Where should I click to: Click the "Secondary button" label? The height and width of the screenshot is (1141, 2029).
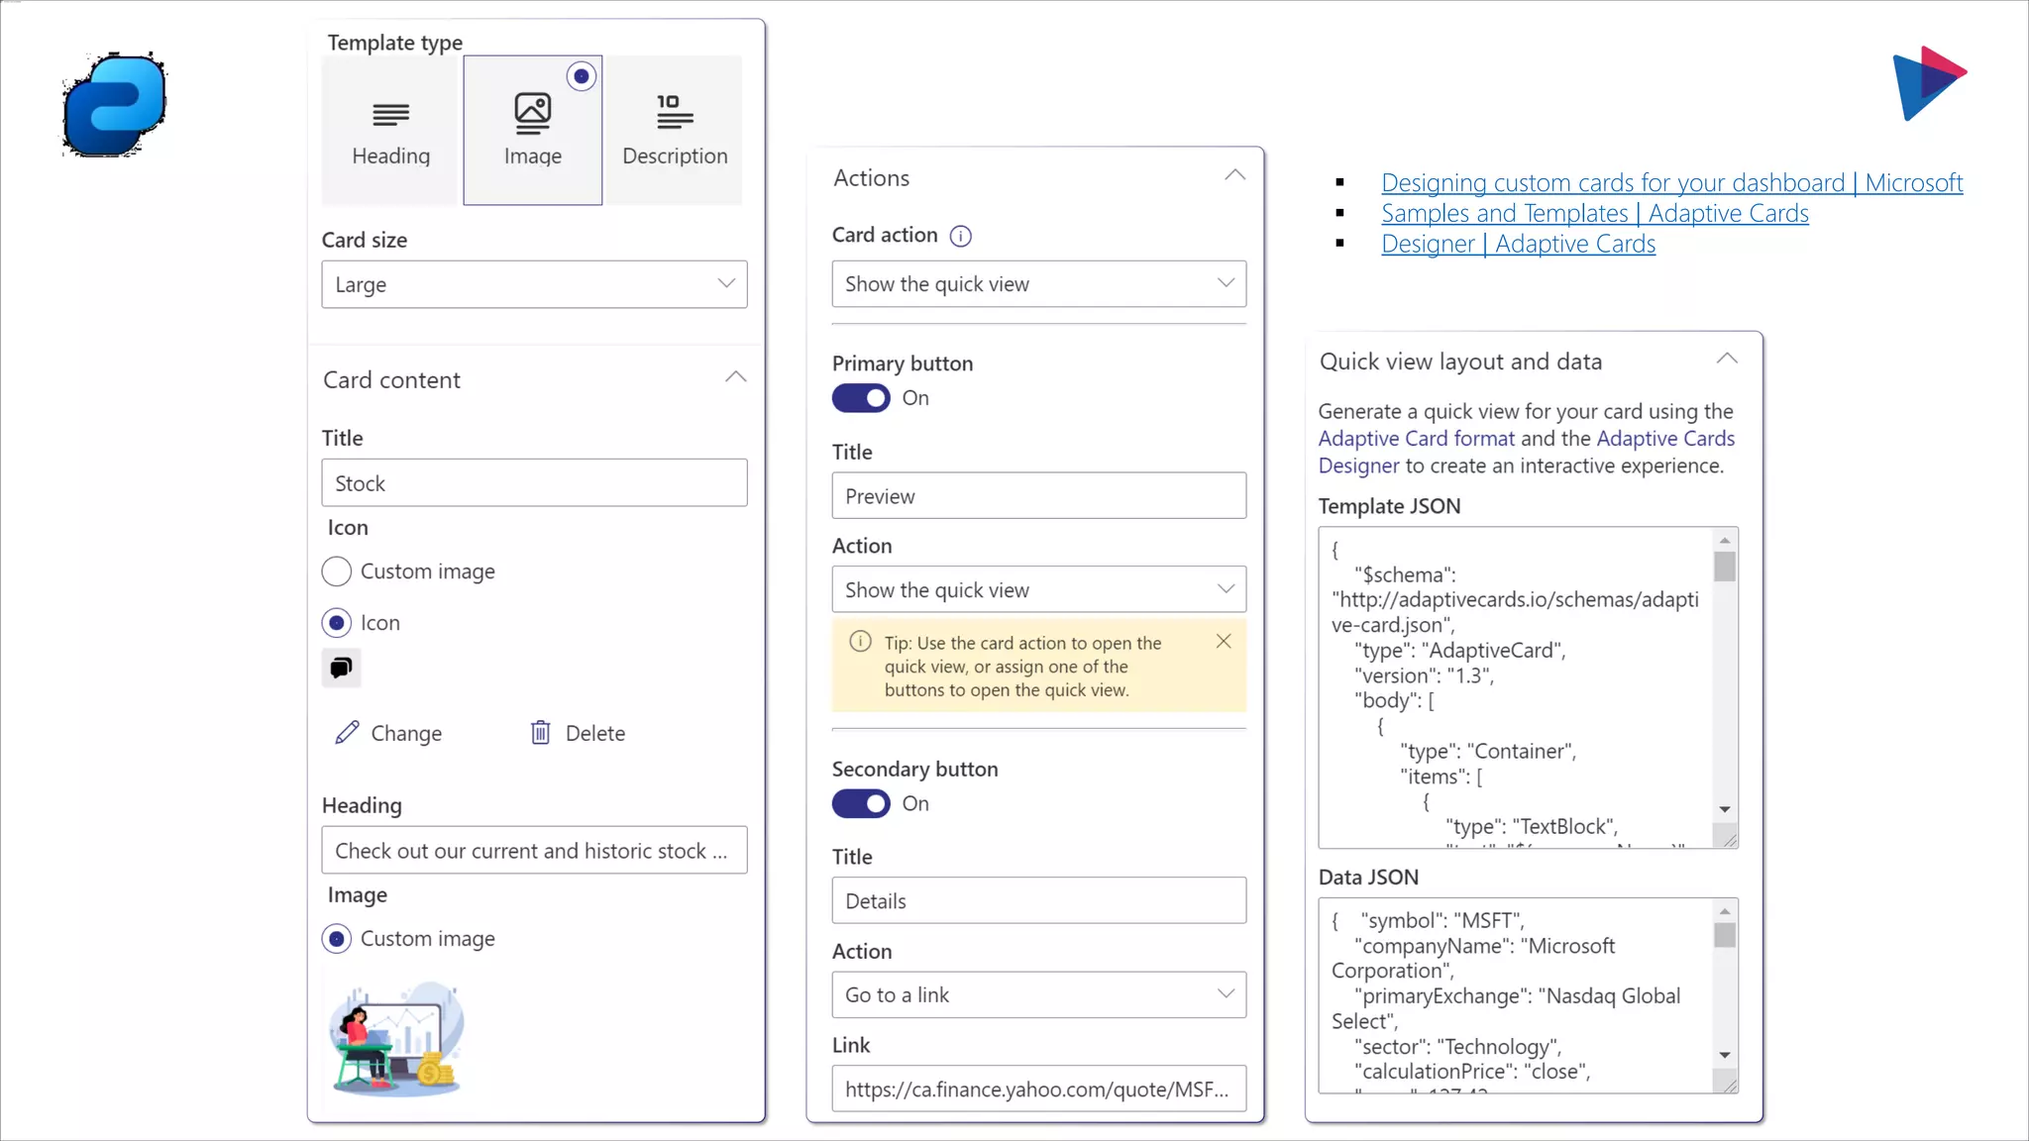tap(914, 770)
